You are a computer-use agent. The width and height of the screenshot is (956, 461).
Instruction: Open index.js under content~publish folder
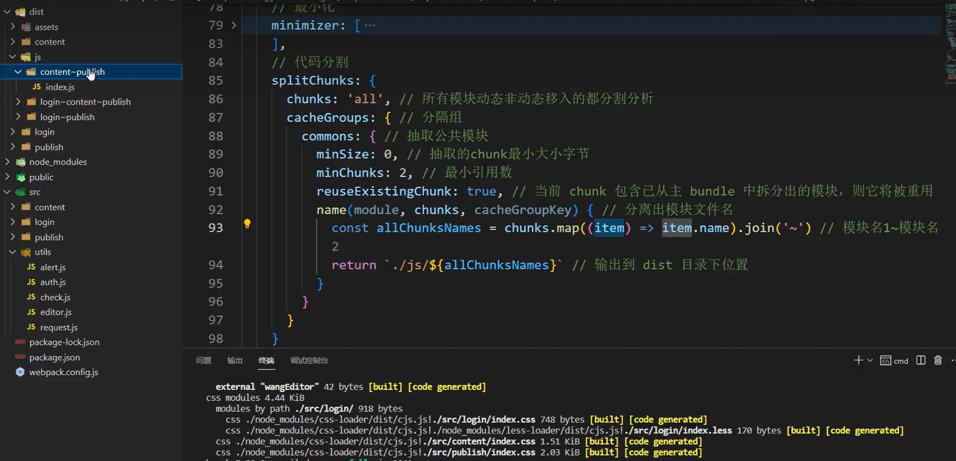point(60,87)
